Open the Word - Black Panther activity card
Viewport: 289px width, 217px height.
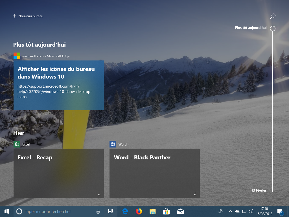click(155, 173)
